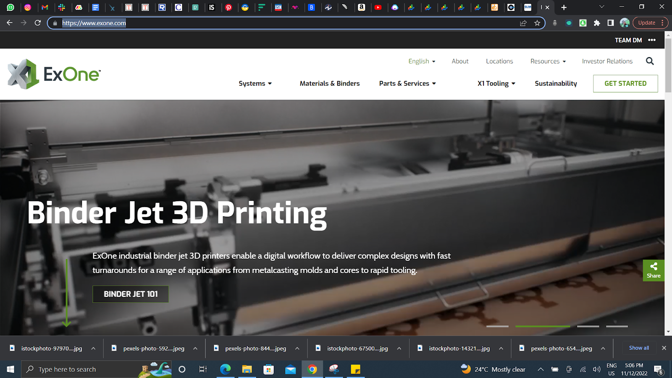Screen dimensions: 672x378
Task: Open the SLM browser tab
Action: (x=528, y=7)
